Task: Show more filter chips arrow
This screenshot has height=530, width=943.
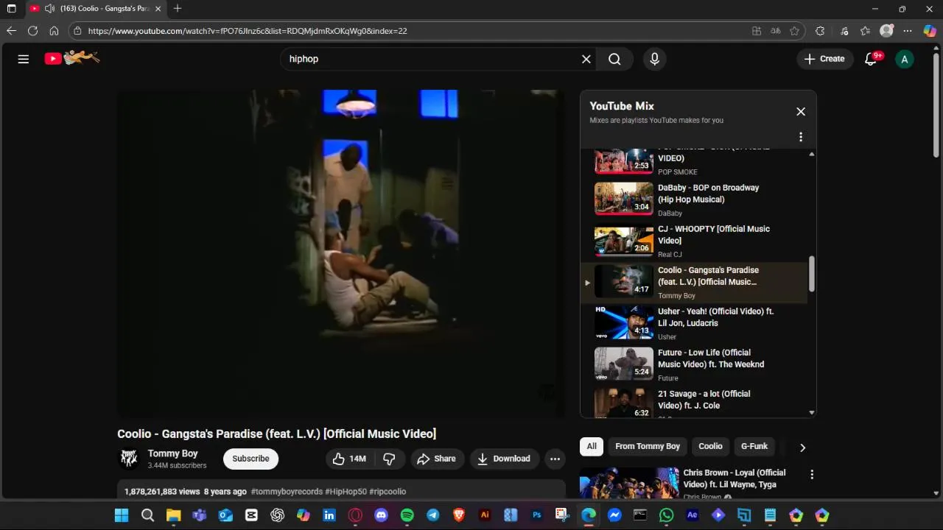Action: point(802,447)
